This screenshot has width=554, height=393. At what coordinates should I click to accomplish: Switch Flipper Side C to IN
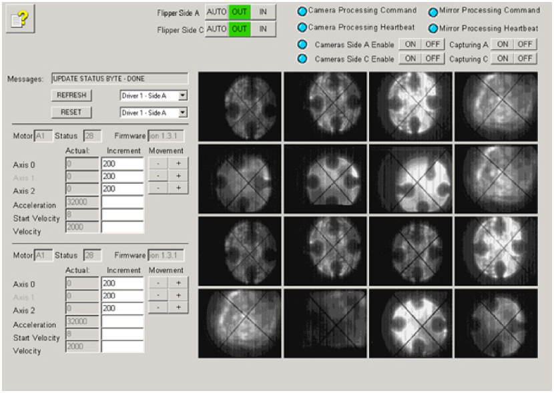tap(264, 29)
